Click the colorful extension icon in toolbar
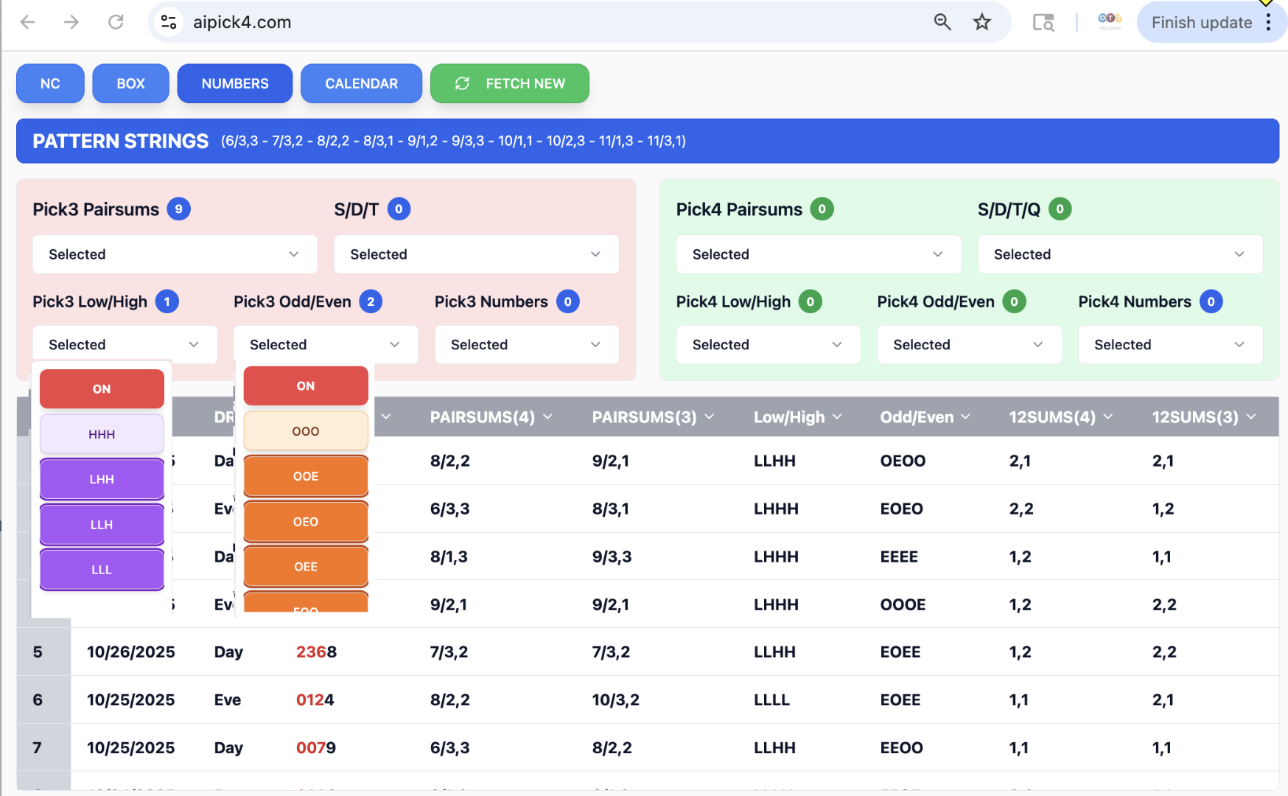 tap(1109, 21)
